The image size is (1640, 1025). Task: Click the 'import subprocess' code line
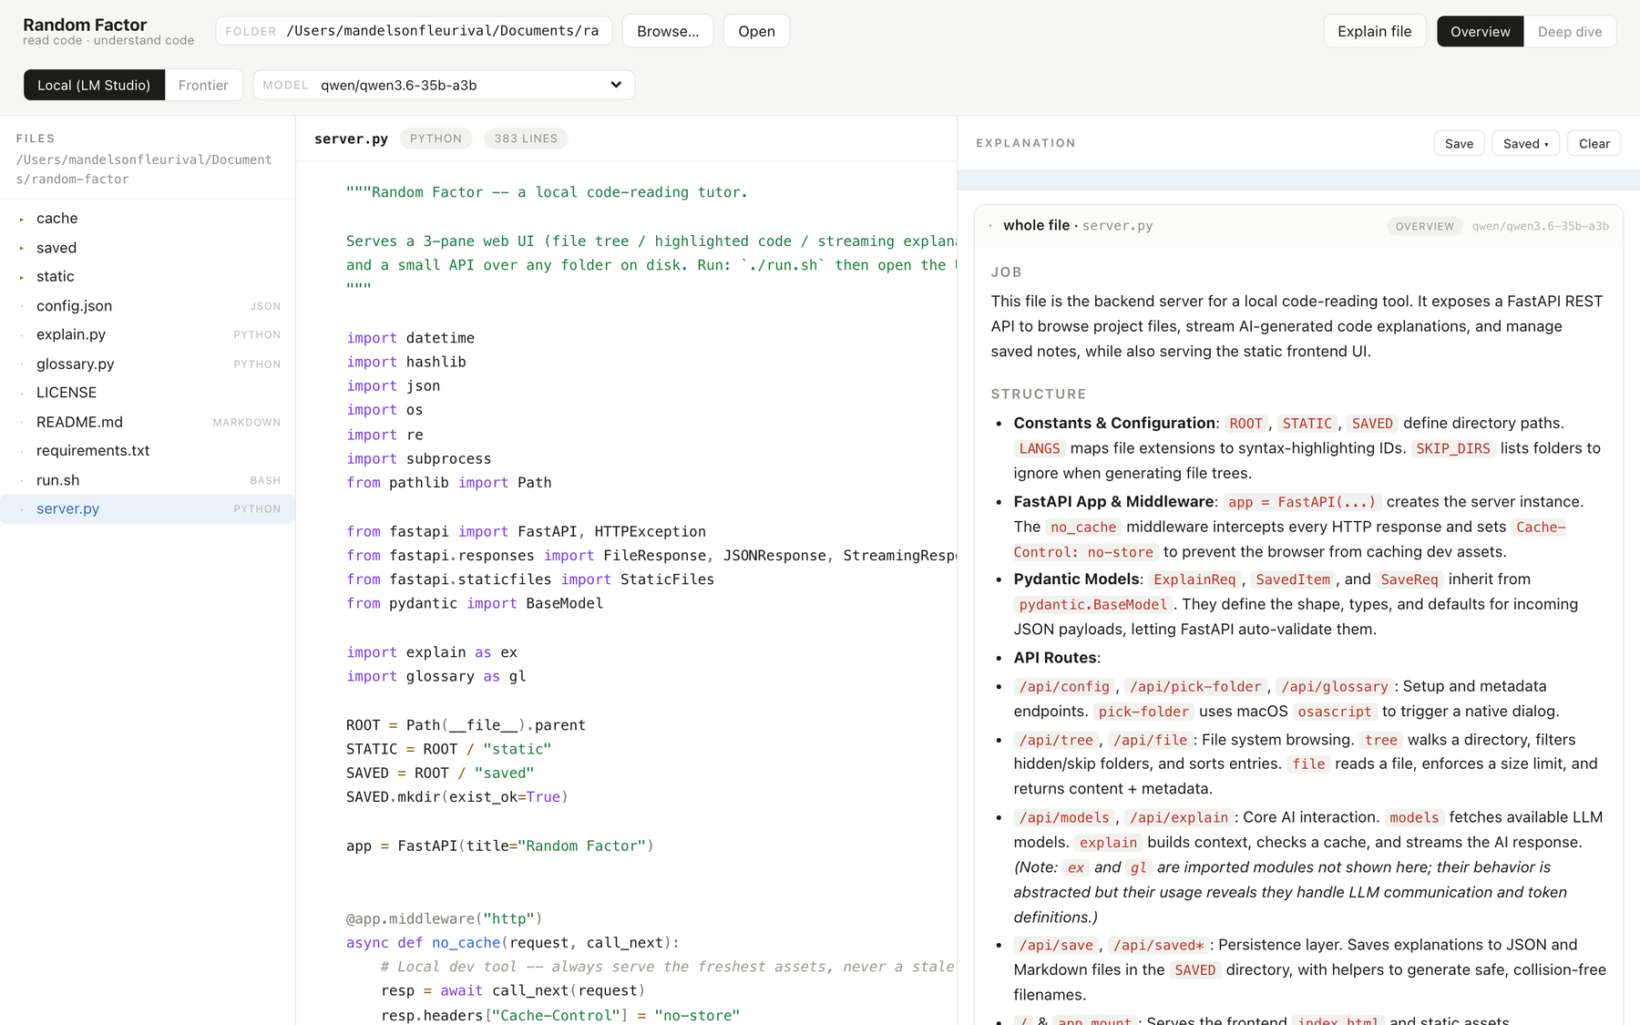tap(418, 458)
